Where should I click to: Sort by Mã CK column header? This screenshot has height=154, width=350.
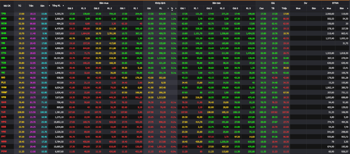pos(7,5)
